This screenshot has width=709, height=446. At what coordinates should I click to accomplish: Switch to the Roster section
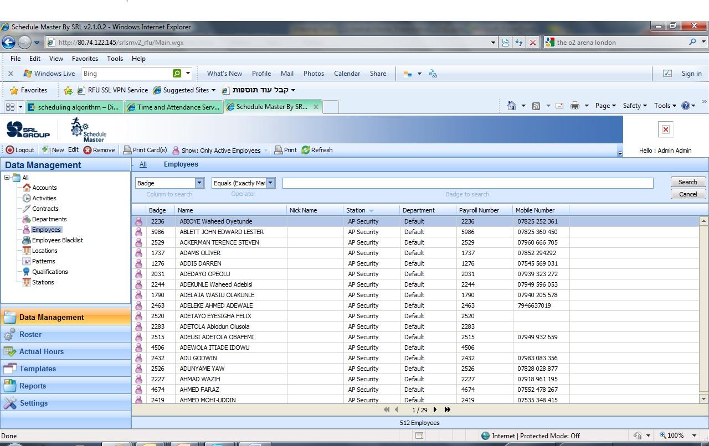[65, 334]
